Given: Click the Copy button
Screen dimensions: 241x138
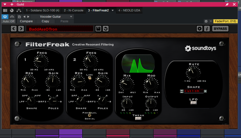Looking at the screenshot, I should pos(45,21).
